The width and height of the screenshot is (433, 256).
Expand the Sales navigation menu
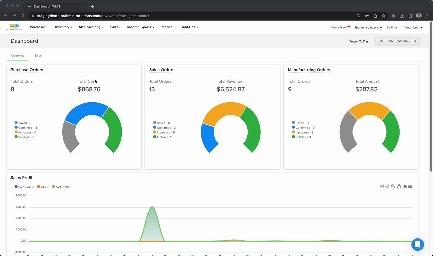click(115, 27)
